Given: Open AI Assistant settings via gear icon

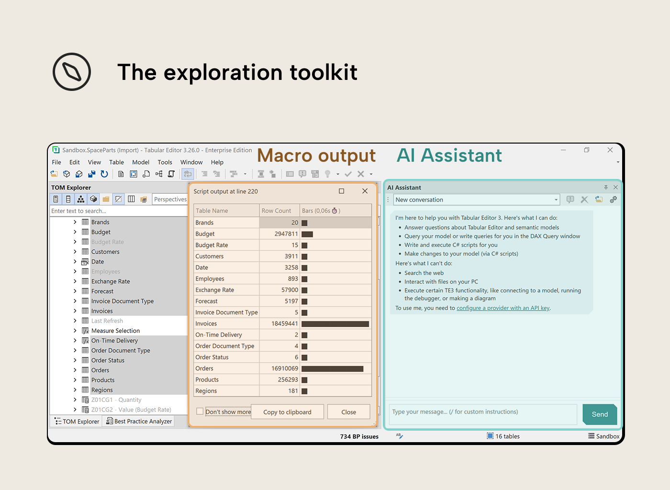Looking at the screenshot, I should [614, 200].
